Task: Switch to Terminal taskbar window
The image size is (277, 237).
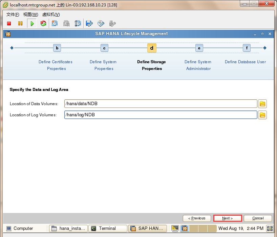Action: pos(108,229)
